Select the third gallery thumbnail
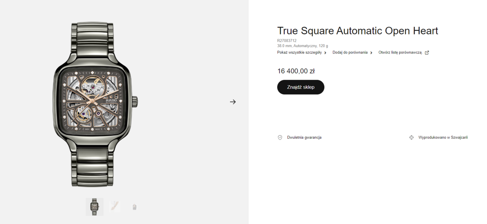Screen dimensions: 487x224 coord(134,207)
